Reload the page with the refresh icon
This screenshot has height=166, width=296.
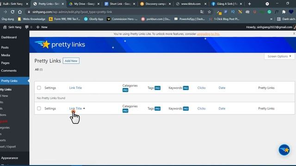coord(12,12)
